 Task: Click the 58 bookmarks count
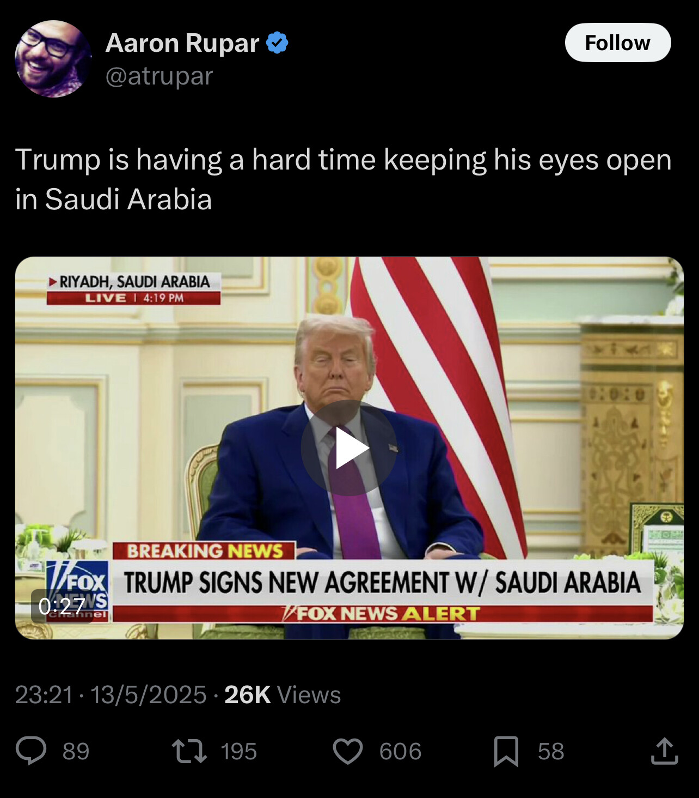pos(551,751)
